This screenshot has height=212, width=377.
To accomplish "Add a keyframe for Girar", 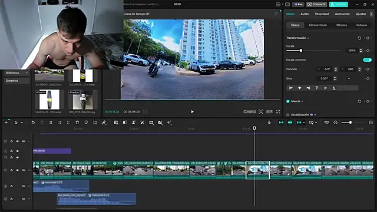I will coord(368,78).
